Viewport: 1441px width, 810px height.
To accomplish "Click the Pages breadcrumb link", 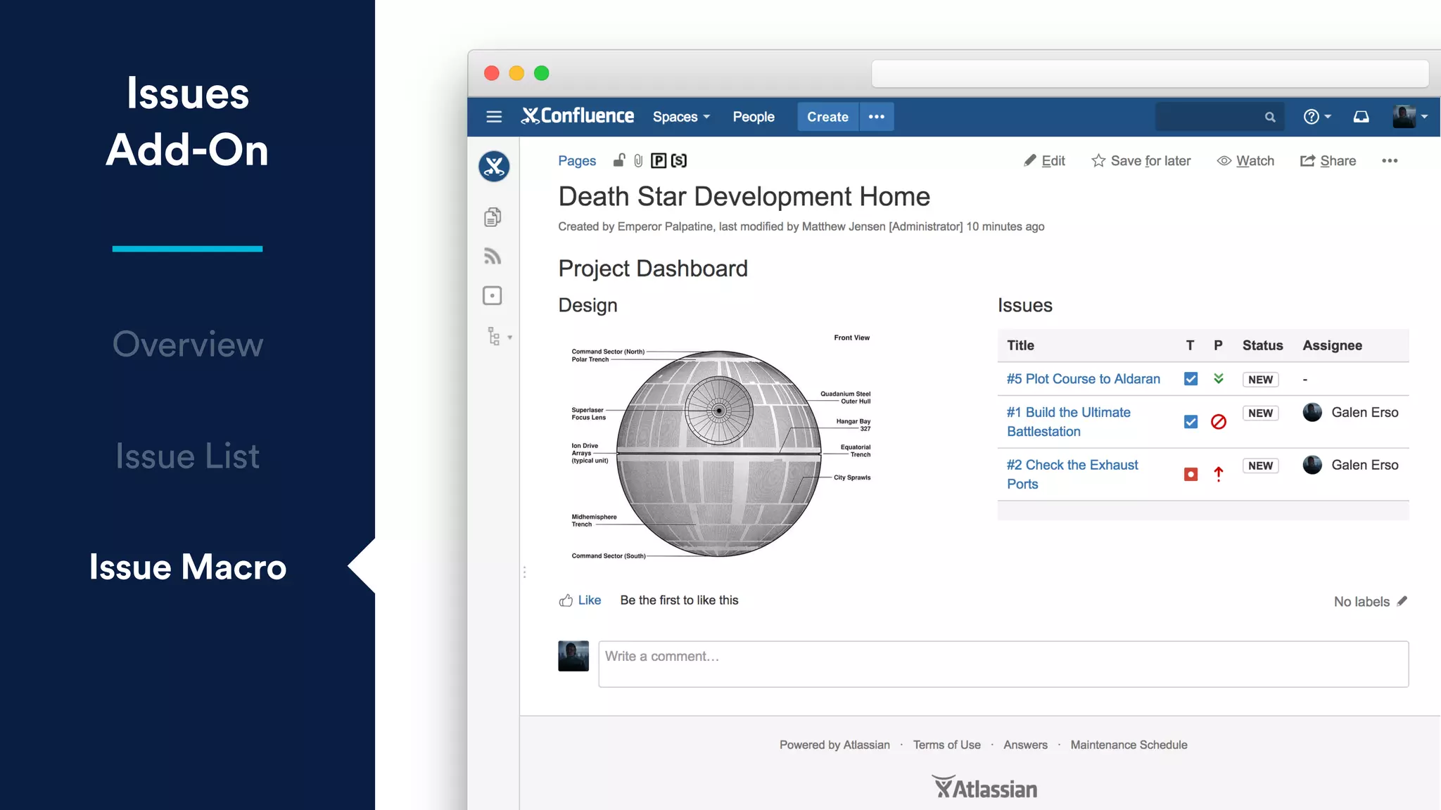I will click(577, 161).
